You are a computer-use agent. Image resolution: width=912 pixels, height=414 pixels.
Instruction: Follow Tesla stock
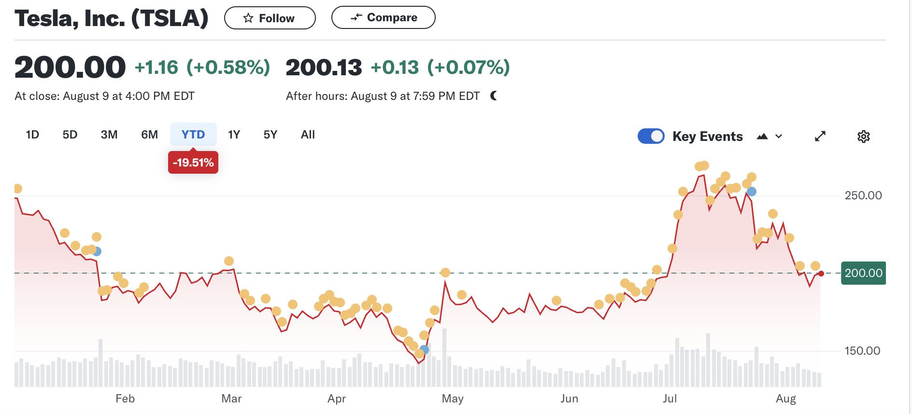tap(270, 18)
